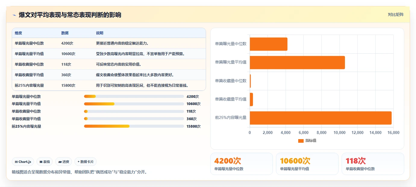Click the lightning icon beside the header title

[x=14, y=15]
